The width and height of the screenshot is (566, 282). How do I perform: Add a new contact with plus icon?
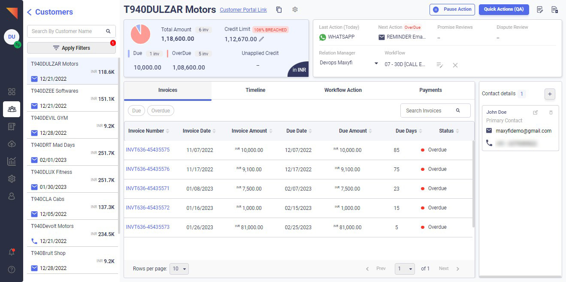(550, 94)
